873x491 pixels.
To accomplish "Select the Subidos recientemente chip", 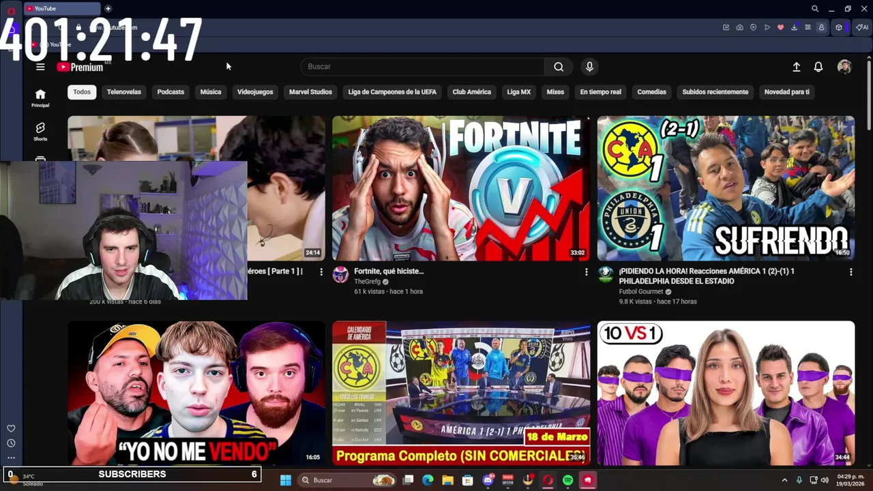I will tap(715, 92).
